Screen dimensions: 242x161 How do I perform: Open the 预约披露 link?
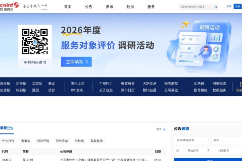(150, 90)
